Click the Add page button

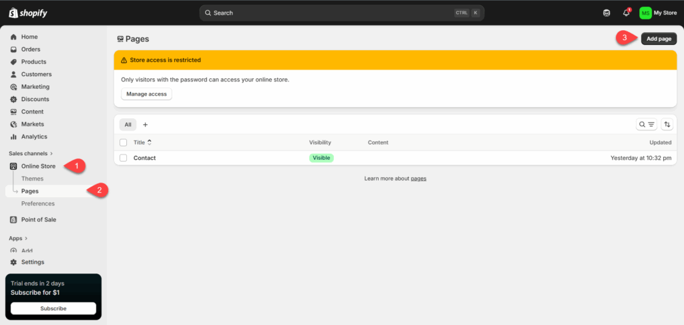659,39
